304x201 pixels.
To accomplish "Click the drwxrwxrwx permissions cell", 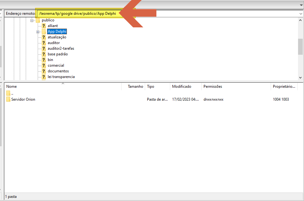I will coord(214,99).
